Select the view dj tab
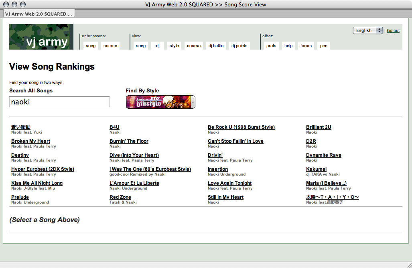The image size is (412, 268). pyautogui.click(x=158, y=46)
